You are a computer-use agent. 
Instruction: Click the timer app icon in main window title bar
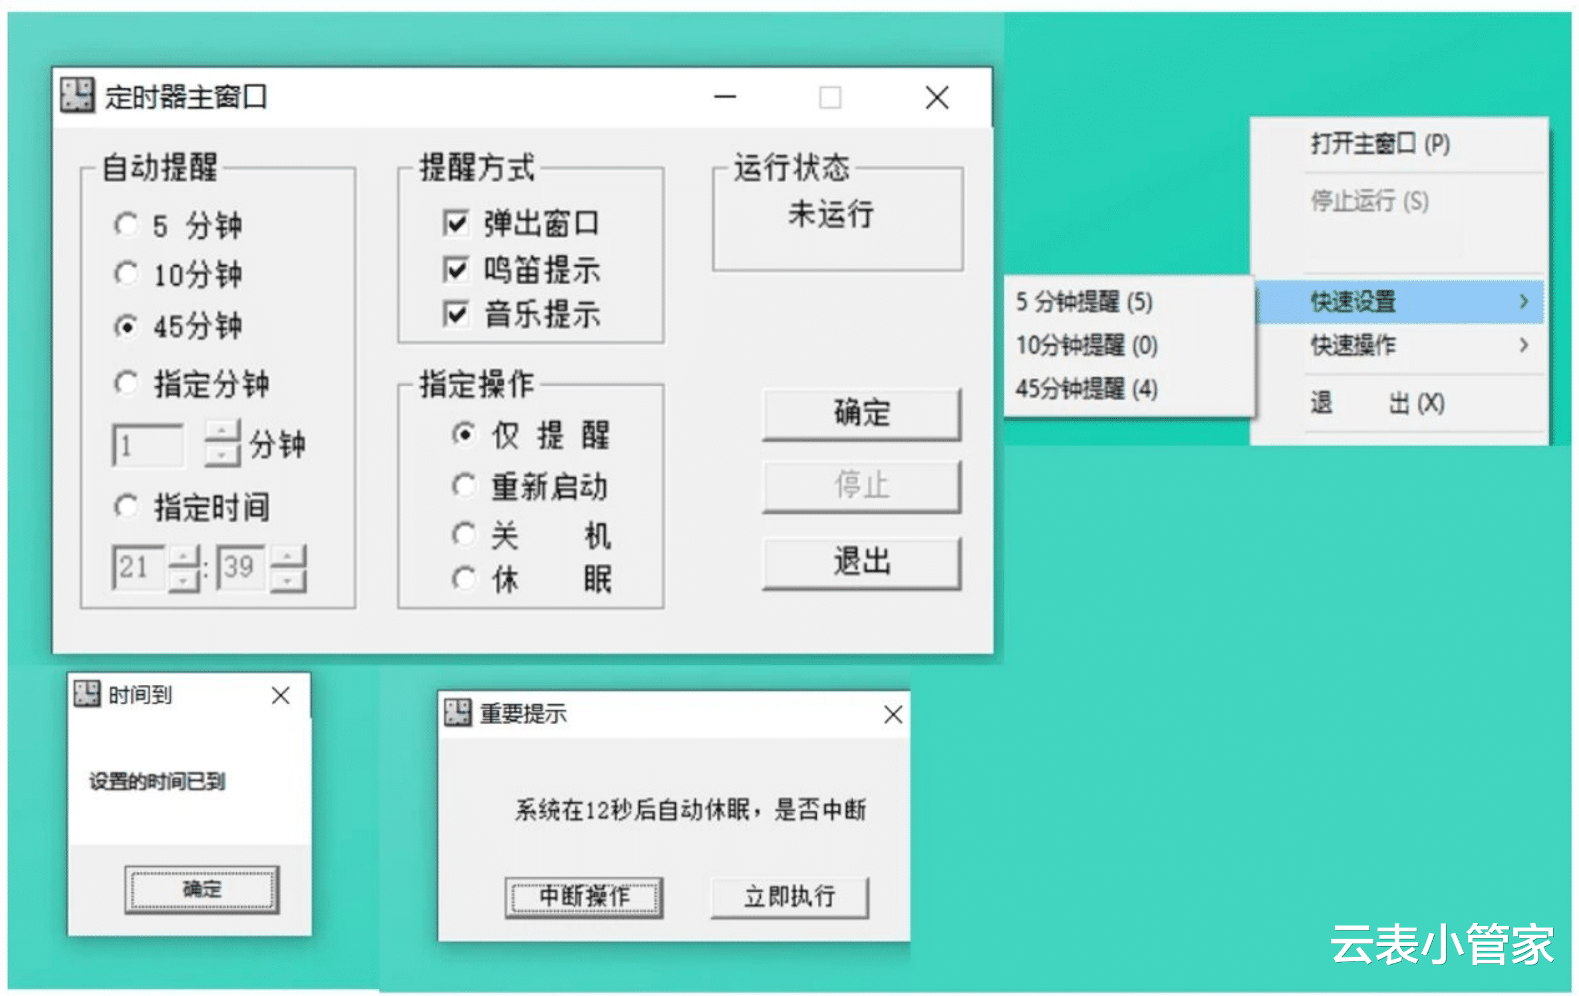click(77, 95)
